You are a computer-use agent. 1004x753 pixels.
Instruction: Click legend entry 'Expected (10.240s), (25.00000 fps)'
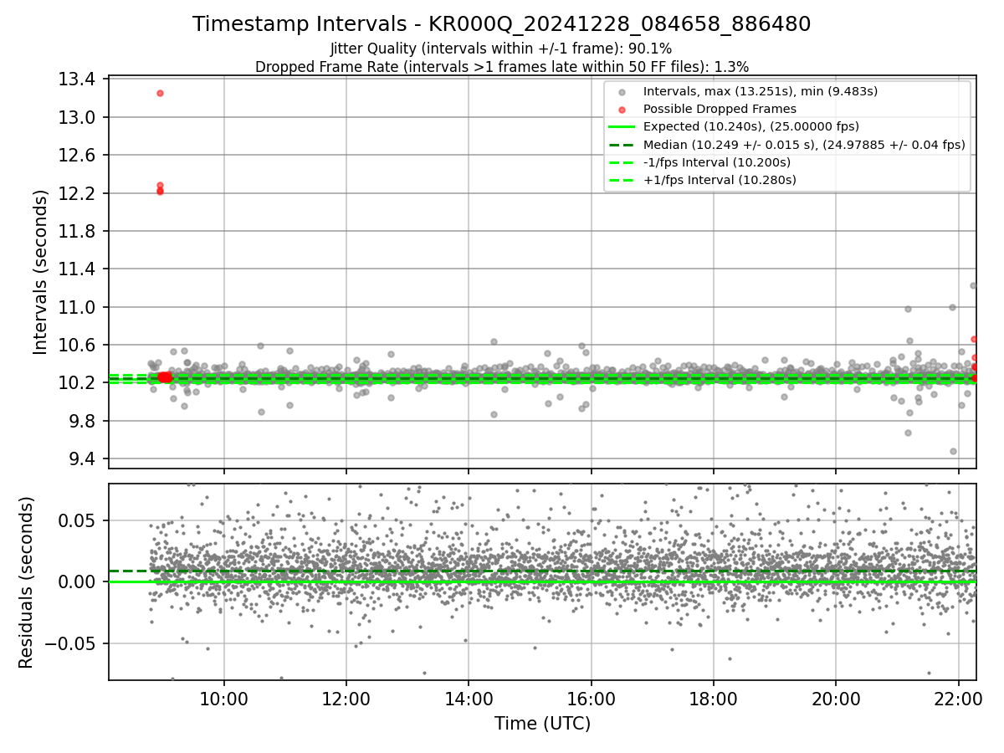point(750,126)
